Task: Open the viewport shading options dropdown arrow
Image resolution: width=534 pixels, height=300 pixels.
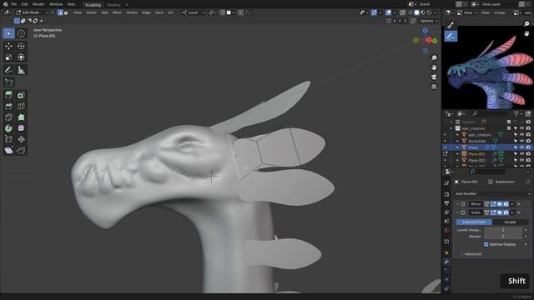Action: click(436, 12)
